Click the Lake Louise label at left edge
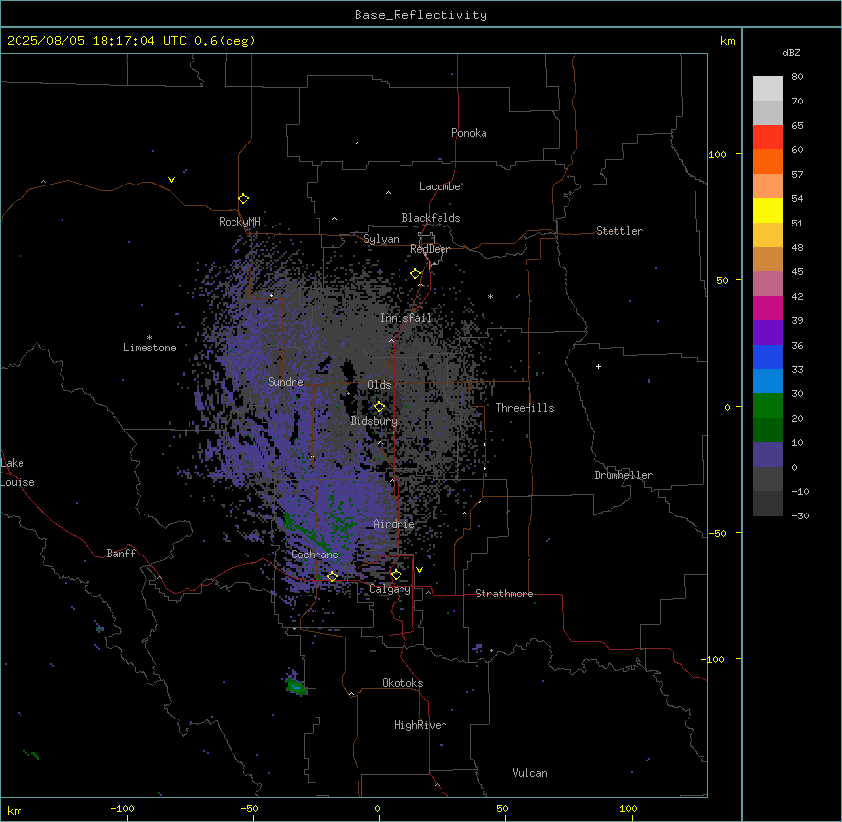The image size is (842, 822). (x=17, y=473)
